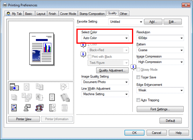Open Font Settings dialog
Viewport: 193px width, 140px height.
tap(160, 109)
